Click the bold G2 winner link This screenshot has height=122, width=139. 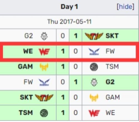110,82
